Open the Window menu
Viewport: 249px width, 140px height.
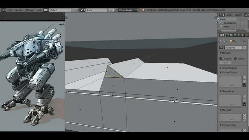click(29, 10)
